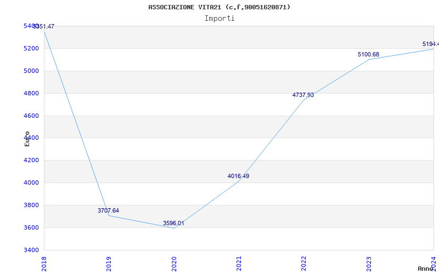This screenshot has width=439, height=274.
Task: Click the 4800 y-axis tick label
Action: tap(31, 93)
